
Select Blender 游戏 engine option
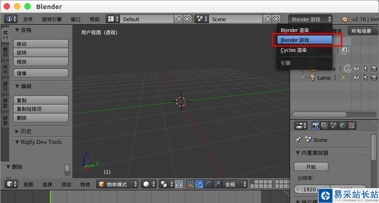pos(305,40)
